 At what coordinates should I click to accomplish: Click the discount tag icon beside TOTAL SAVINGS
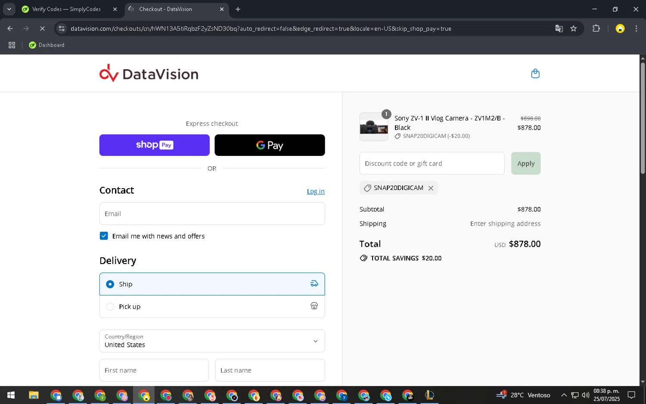(363, 258)
